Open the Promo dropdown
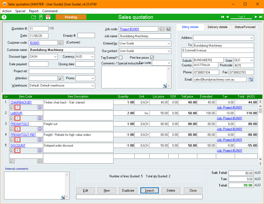The width and height of the screenshot is (264, 204). (92, 78)
